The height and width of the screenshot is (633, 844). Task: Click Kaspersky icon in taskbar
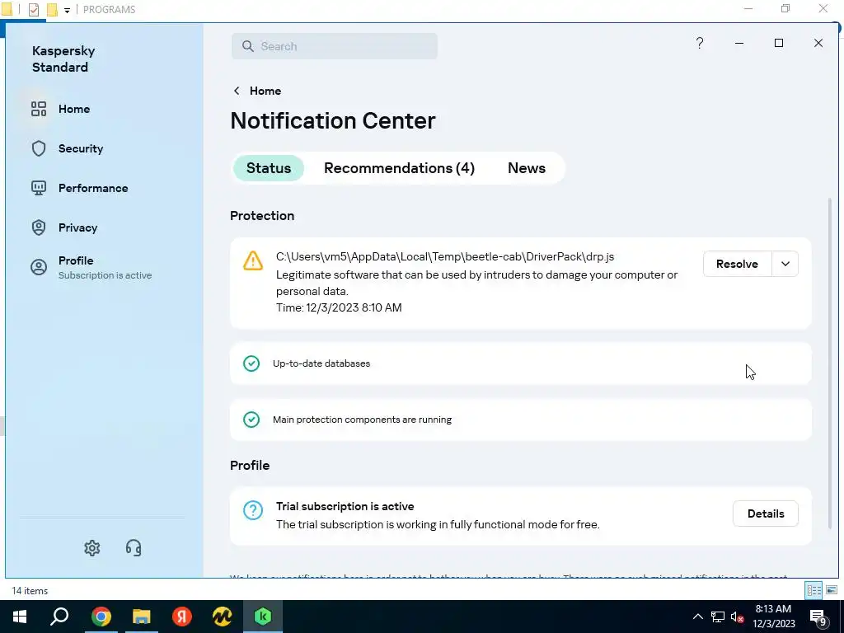pos(263,617)
